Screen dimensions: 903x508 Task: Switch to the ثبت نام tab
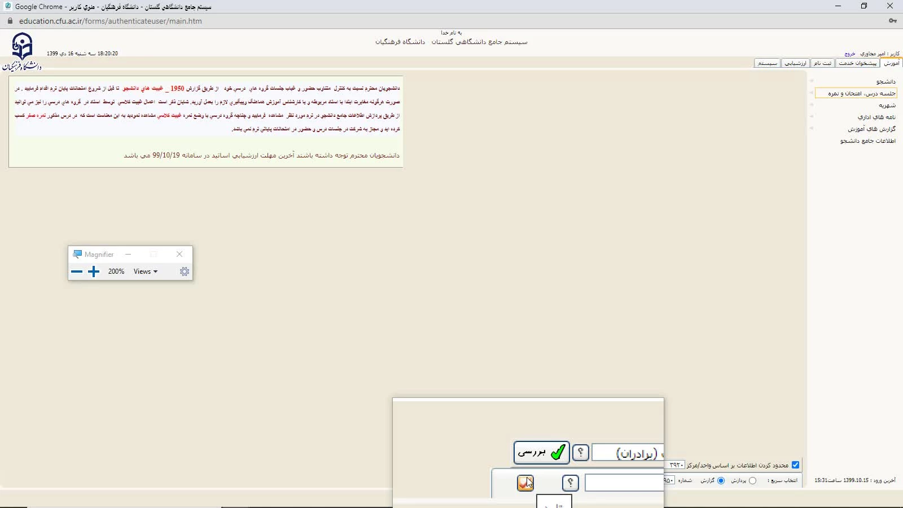pos(822,63)
